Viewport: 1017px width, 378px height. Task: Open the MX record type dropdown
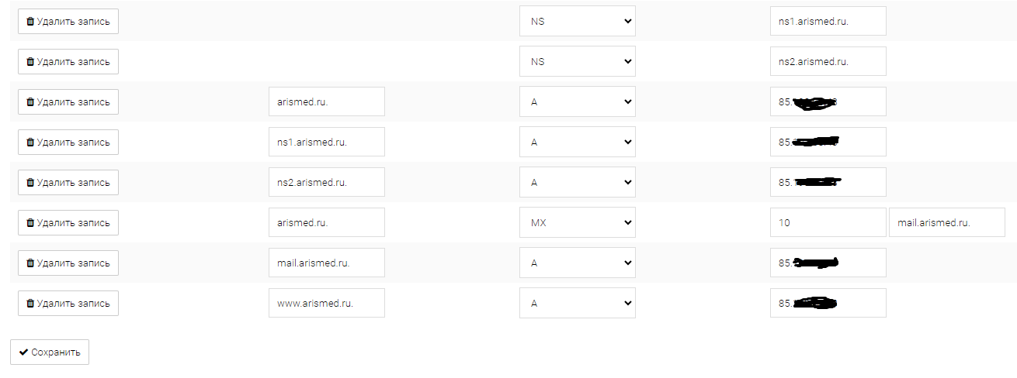coord(577,223)
